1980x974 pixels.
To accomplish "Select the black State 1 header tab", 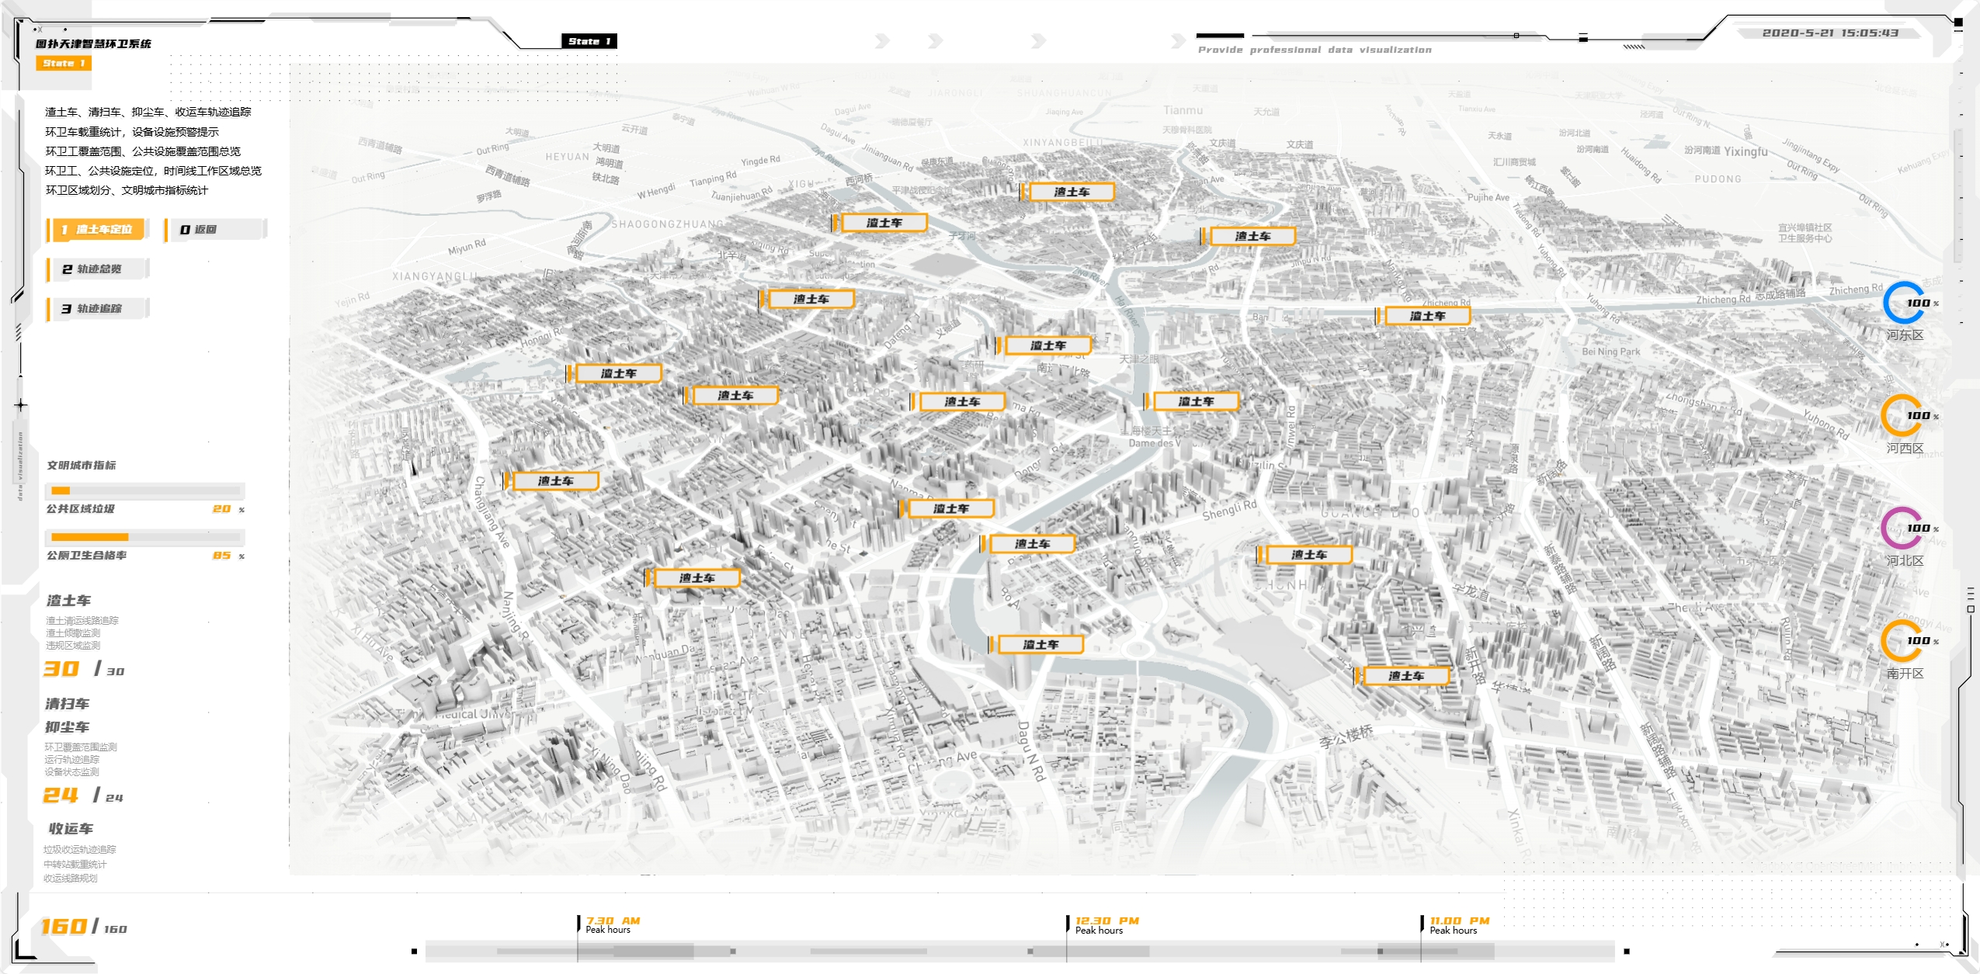I will [589, 41].
